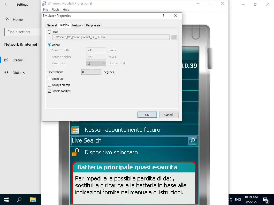This screenshot has height=205, width=274.
Task: Open the Orientation degrees dropdown
Action: point(91,72)
